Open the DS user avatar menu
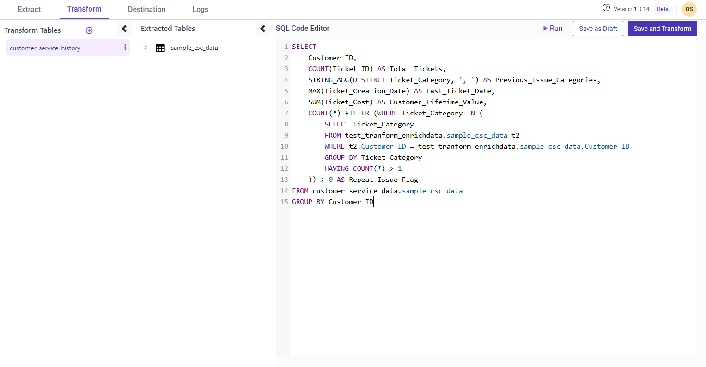The width and height of the screenshot is (706, 367). 689,9
